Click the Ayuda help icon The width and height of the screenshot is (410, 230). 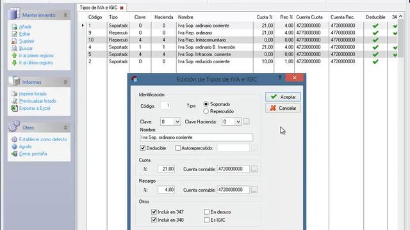(x=14, y=146)
